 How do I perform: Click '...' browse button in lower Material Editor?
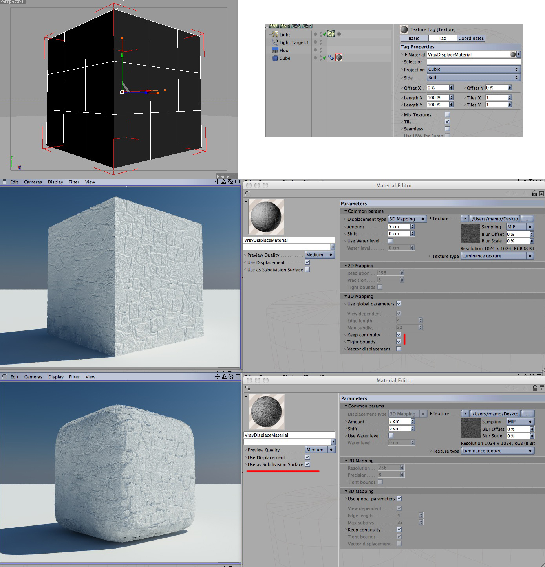coord(528,414)
